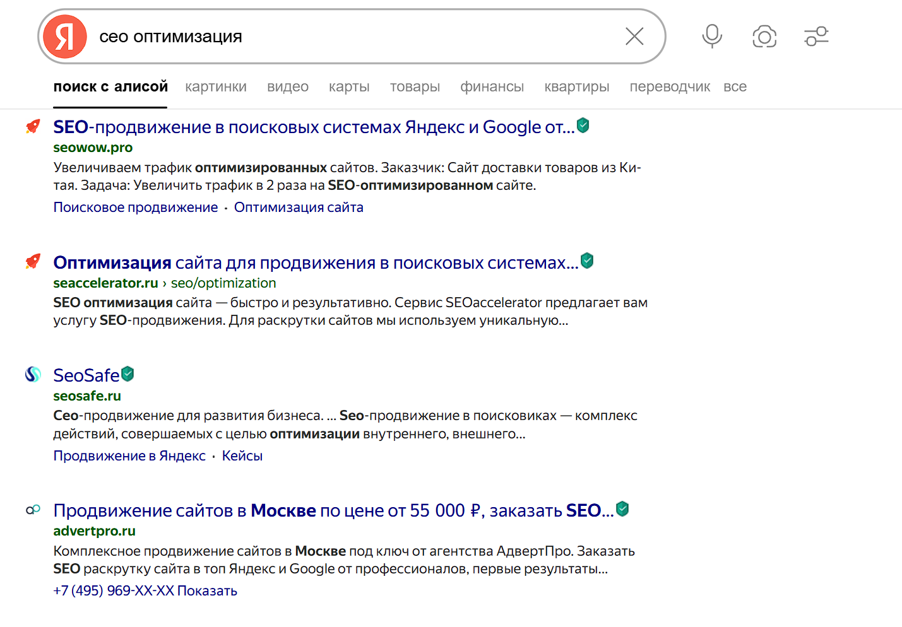Clear the query with the X button
Viewport: 902px width, 627px height.
pyautogui.click(x=634, y=36)
